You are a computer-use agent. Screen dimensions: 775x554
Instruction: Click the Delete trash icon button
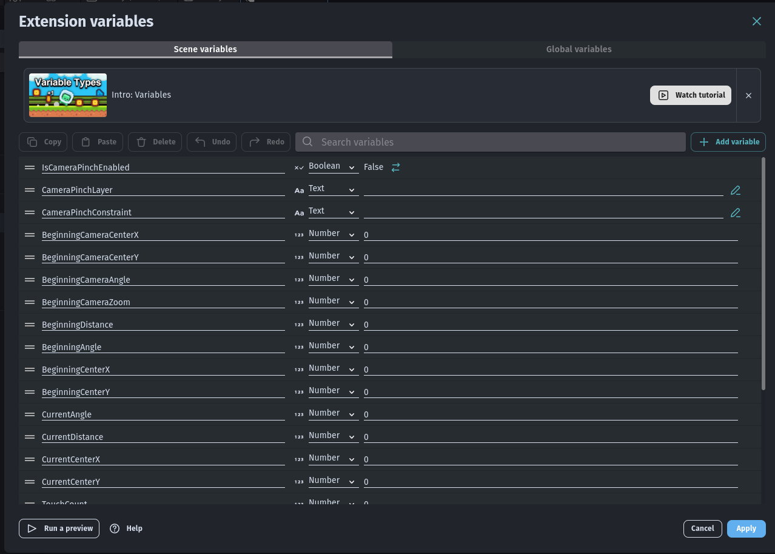click(155, 142)
